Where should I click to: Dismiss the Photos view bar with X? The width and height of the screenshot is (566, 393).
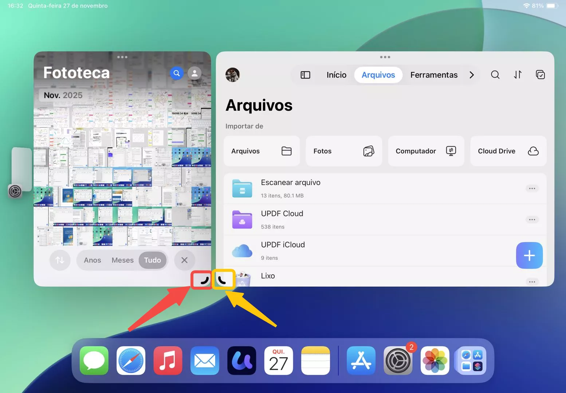coord(184,260)
